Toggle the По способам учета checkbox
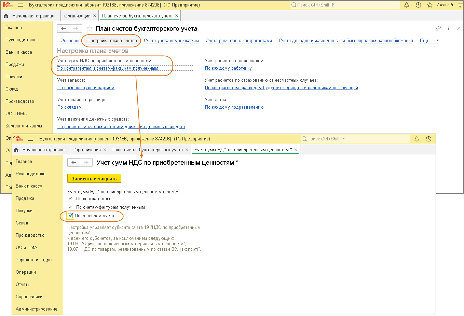 [x=70, y=216]
